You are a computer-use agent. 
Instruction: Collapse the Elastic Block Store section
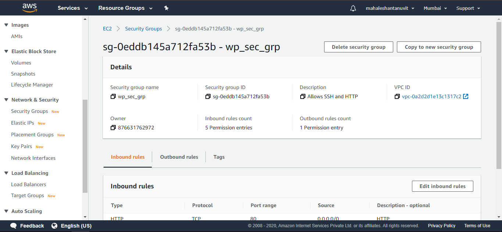point(6,51)
